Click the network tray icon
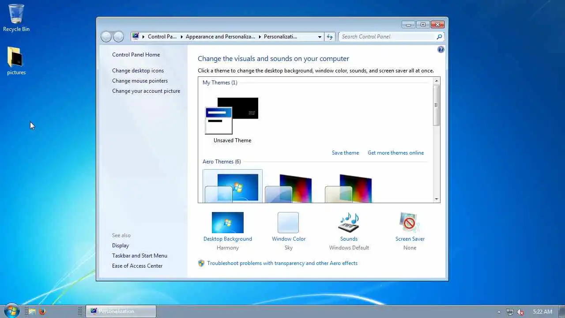Screen dimensions: 565x318 pyautogui.click(x=510, y=312)
